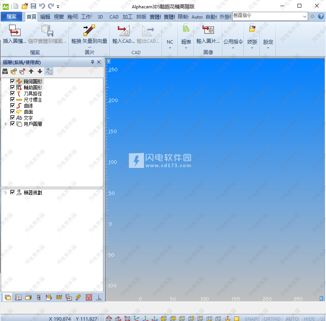
Task: Click the Y coordinate readout 111.827
Action: 87,319
